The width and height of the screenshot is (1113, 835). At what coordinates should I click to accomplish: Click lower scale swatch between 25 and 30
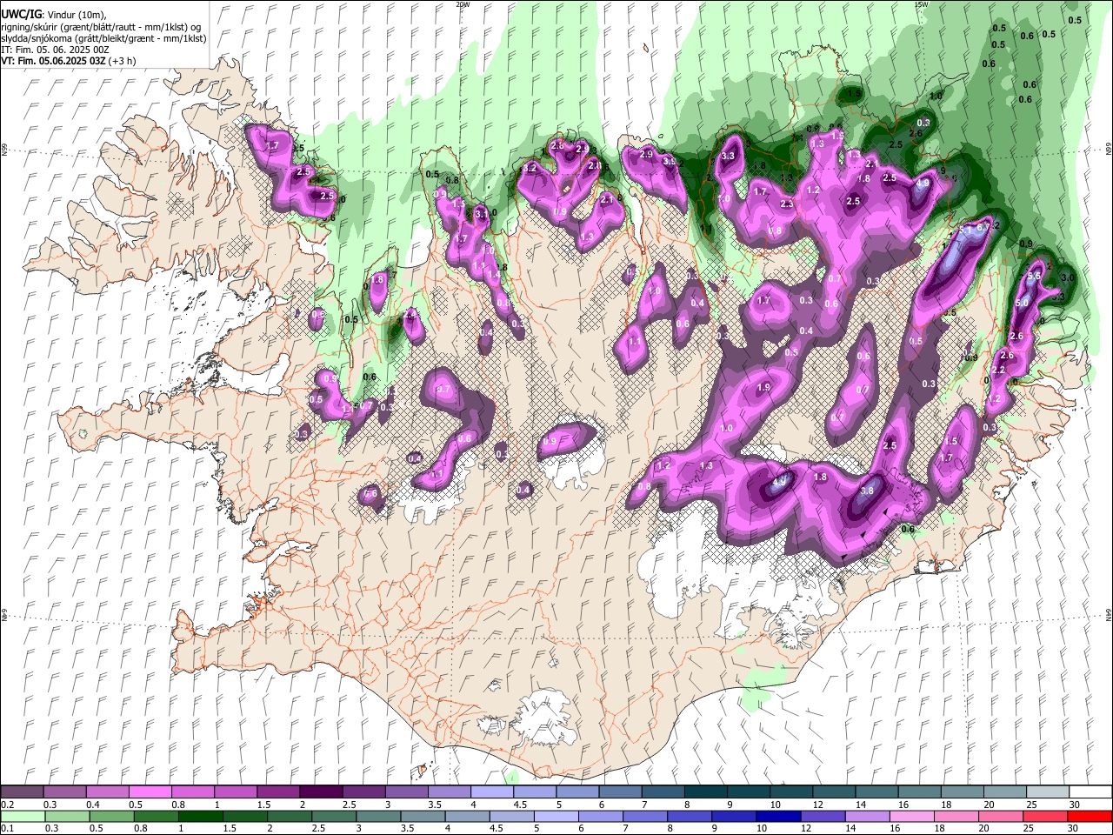point(1045,816)
